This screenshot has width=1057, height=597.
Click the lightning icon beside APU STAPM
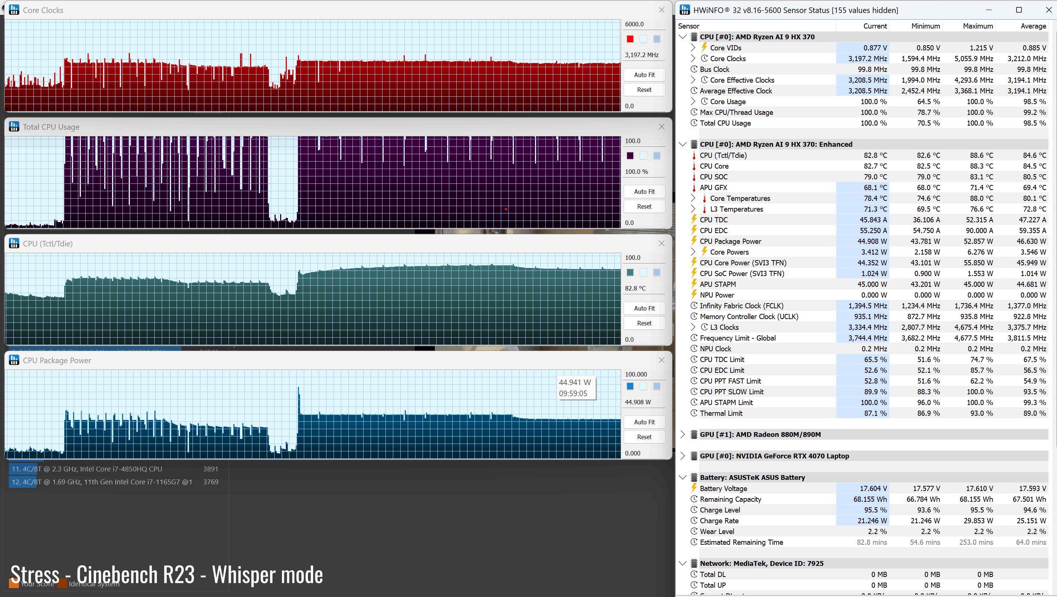[x=694, y=284]
